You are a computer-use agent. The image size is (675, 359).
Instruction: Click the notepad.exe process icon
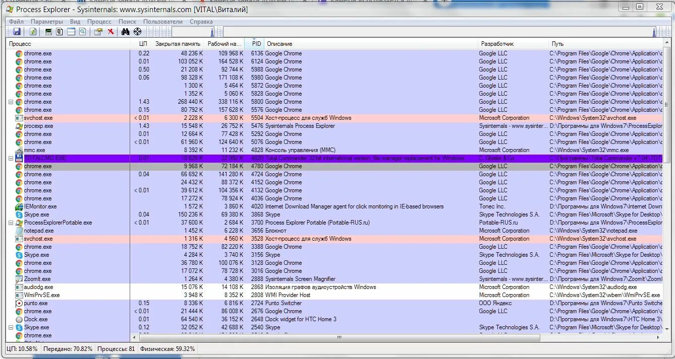[19, 231]
